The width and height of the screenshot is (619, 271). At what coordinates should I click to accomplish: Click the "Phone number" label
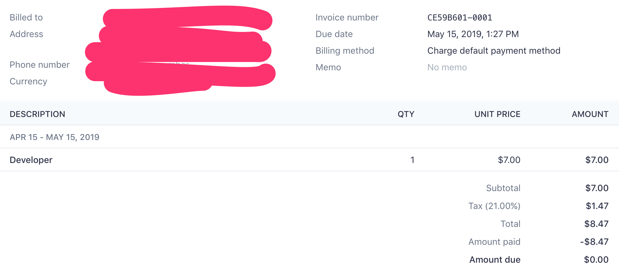40,65
